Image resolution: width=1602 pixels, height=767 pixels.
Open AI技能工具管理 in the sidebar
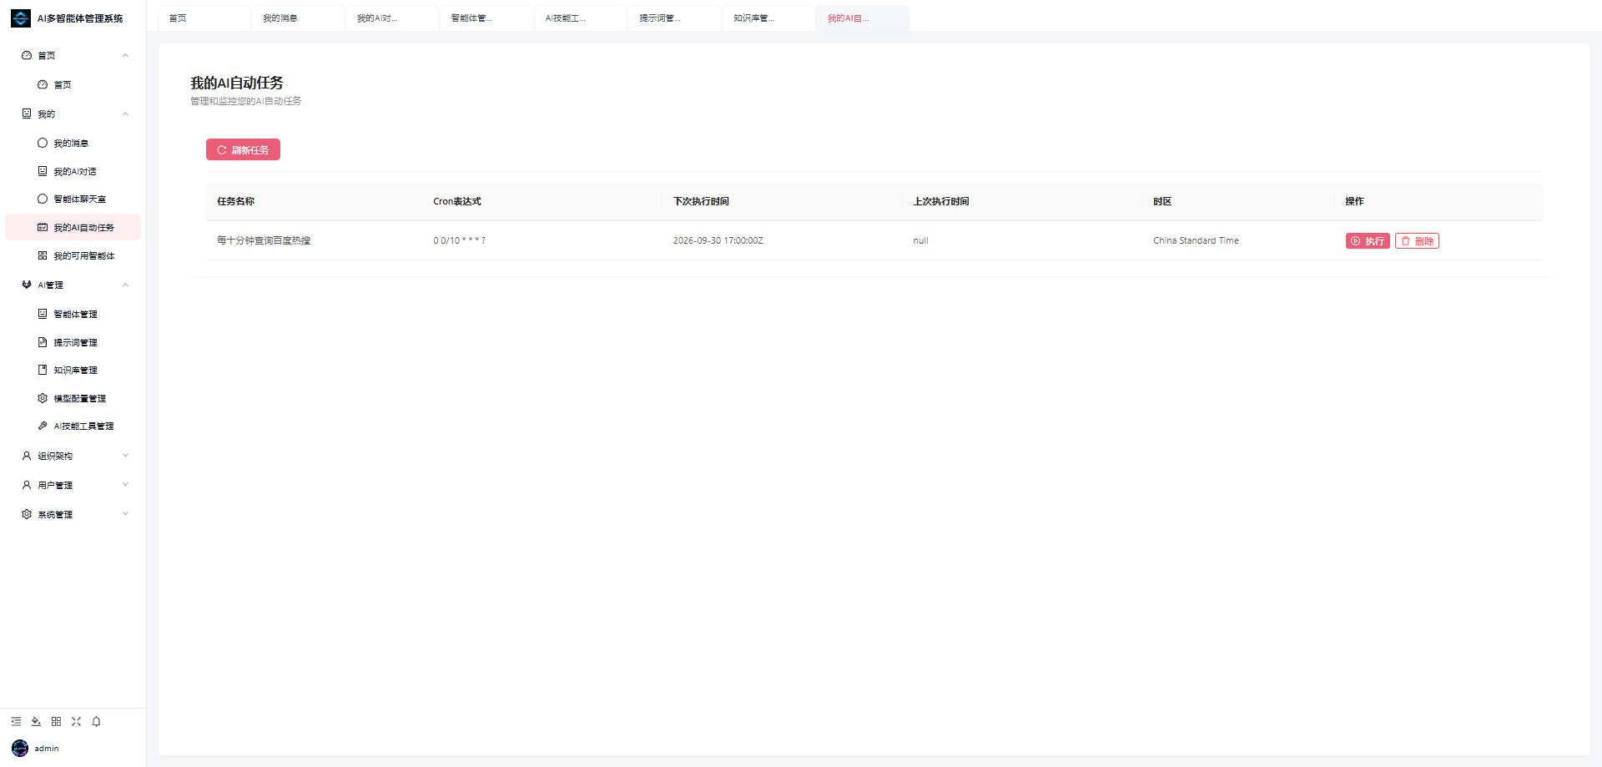(x=73, y=426)
